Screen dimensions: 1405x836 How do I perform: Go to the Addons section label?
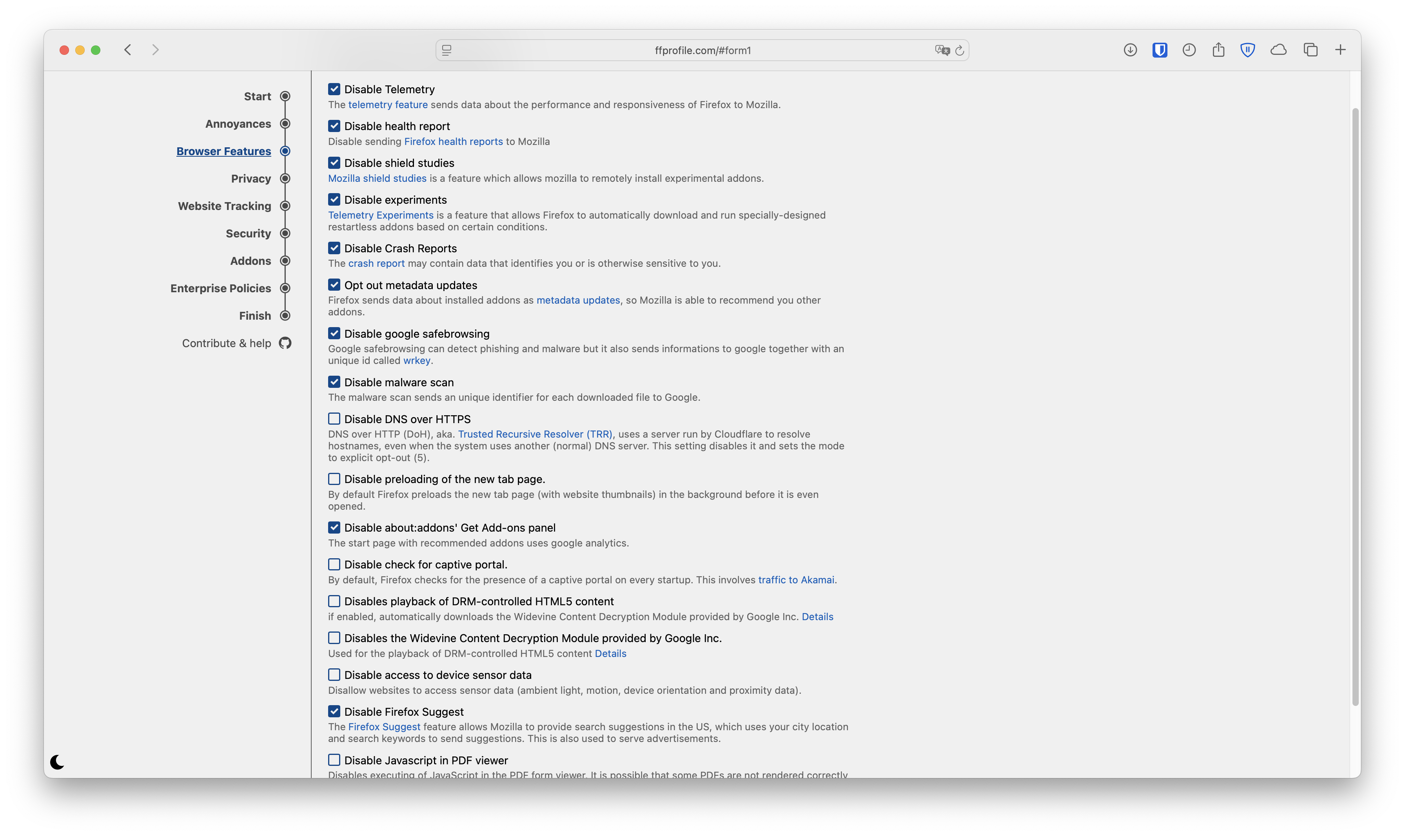251,261
